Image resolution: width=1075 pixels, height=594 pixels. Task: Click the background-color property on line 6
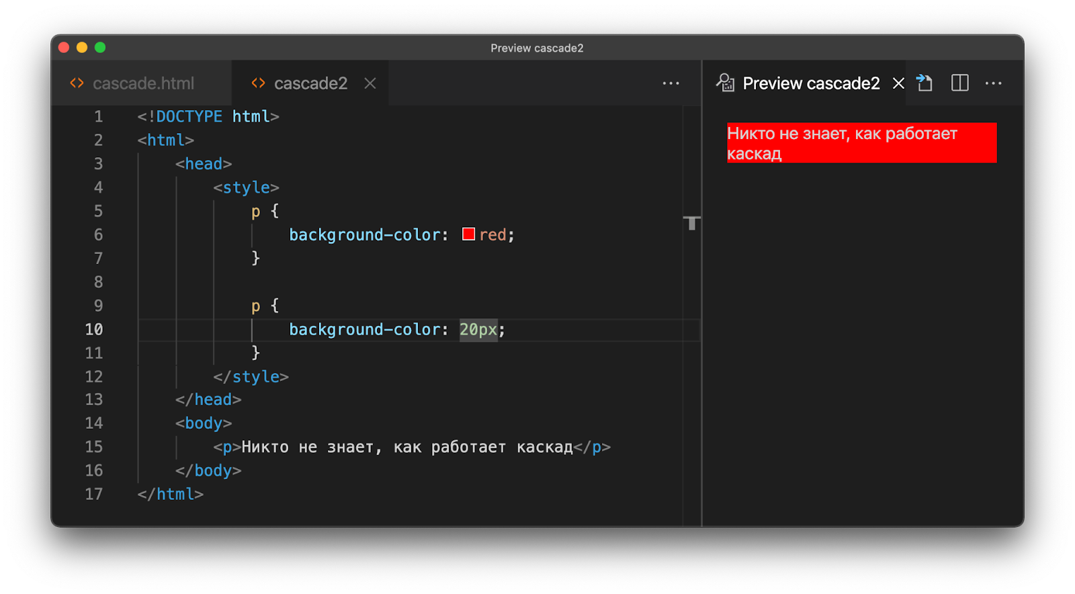click(365, 235)
